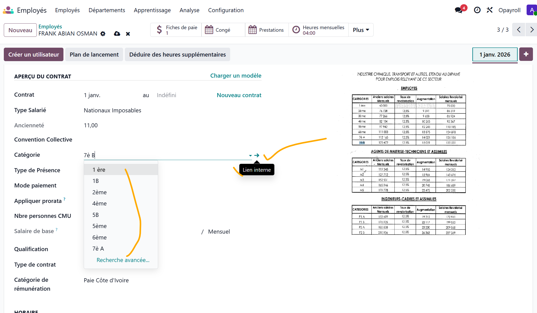Click Créer un utilisateur button
This screenshot has height=313, width=537.
pyautogui.click(x=33, y=55)
